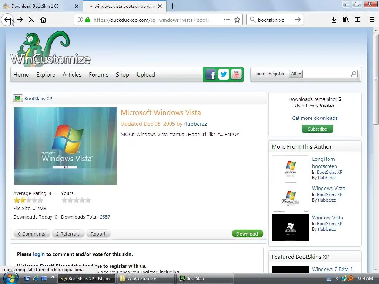Open WinCustomize Twitter page
379x284 pixels.
(x=224, y=74)
